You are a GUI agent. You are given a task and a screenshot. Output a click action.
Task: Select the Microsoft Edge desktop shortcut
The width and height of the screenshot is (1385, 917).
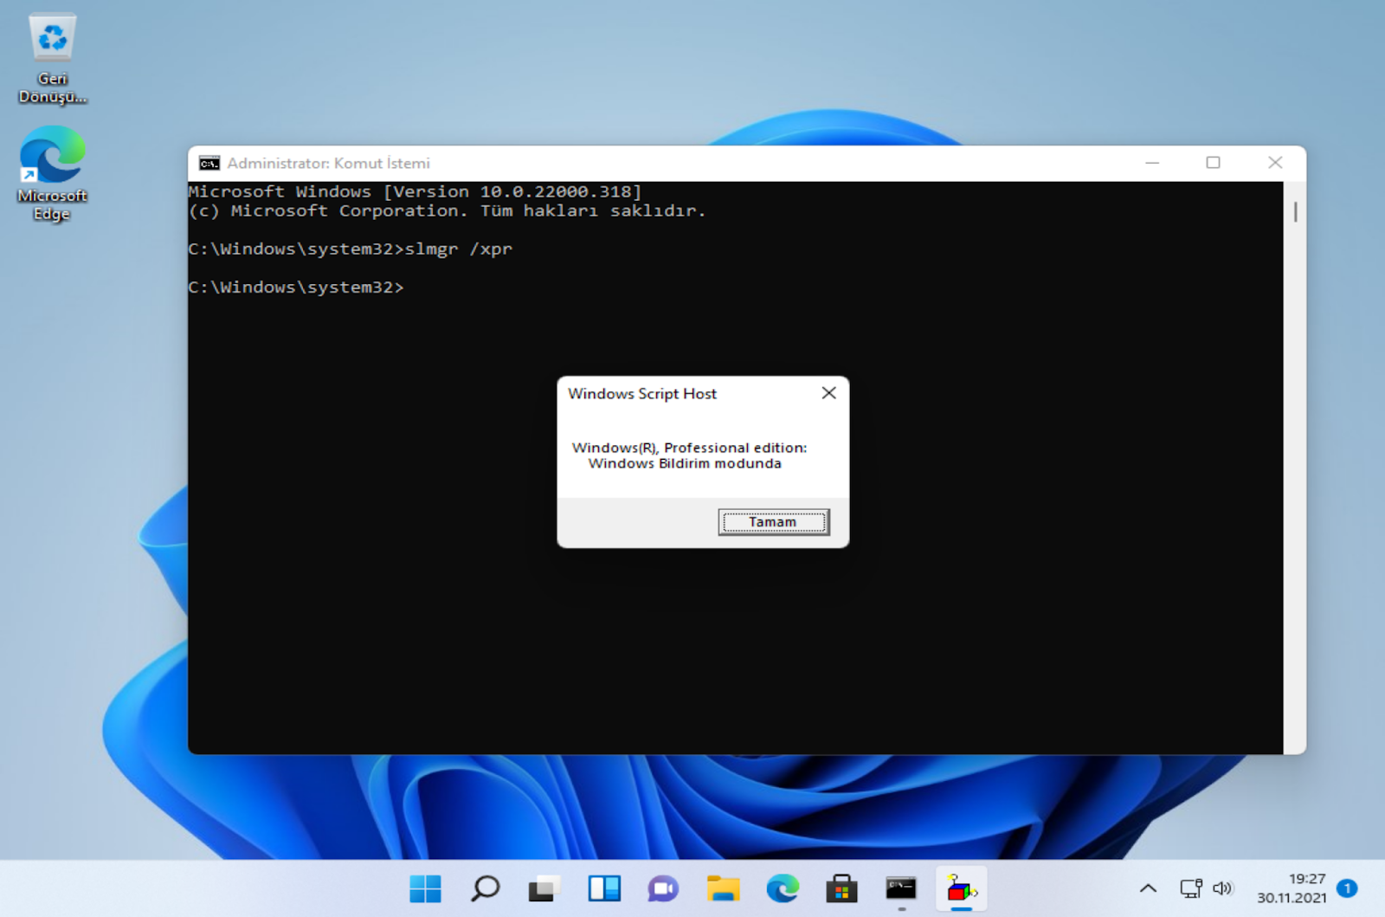pos(52,175)
